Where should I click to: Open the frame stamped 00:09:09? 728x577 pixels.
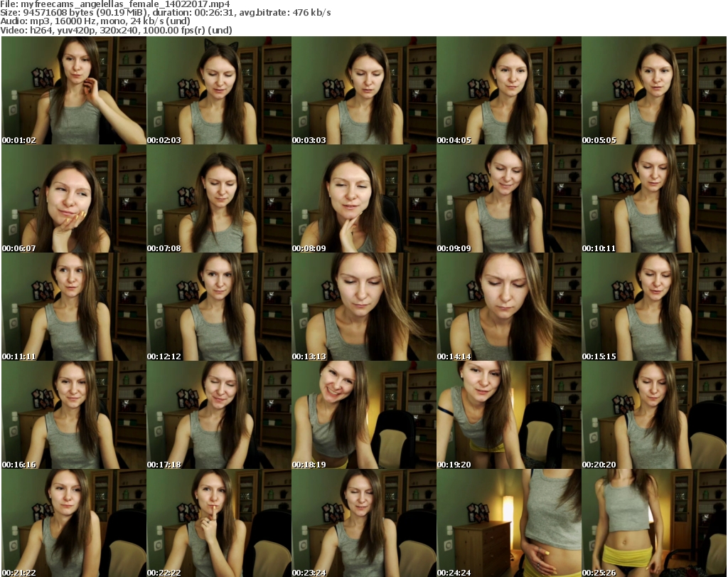click(x=509, y=198)
